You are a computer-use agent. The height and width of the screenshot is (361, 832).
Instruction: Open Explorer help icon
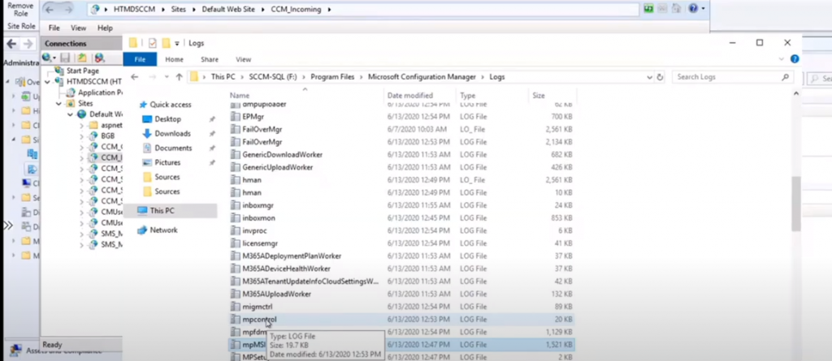tap(795, 59)
